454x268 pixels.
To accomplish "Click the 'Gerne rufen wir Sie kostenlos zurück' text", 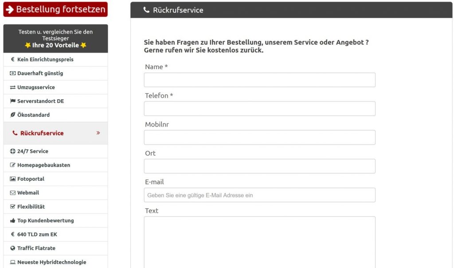I will click(x=204, y=50).
